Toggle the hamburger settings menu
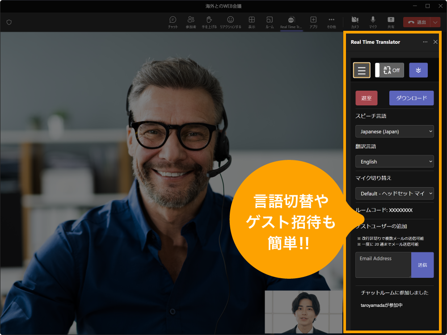 click(362, 70)
